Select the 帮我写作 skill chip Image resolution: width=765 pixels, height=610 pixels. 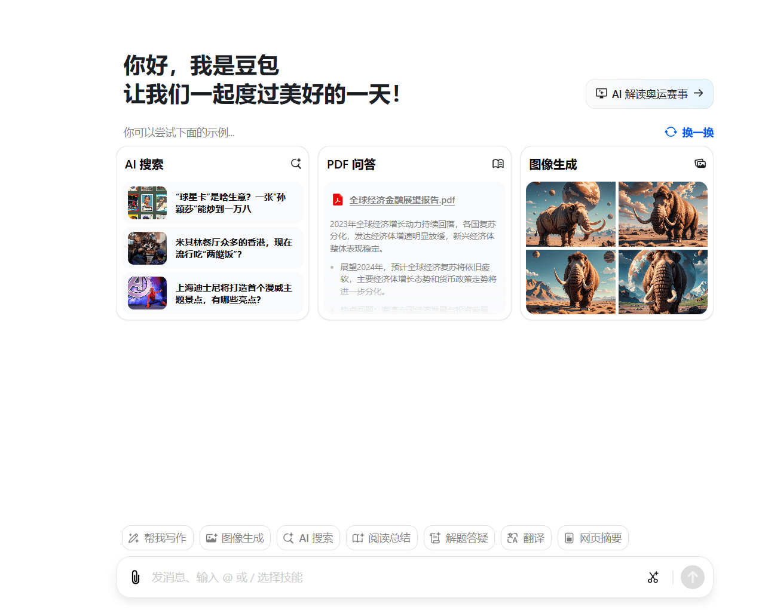pos(158,538)
